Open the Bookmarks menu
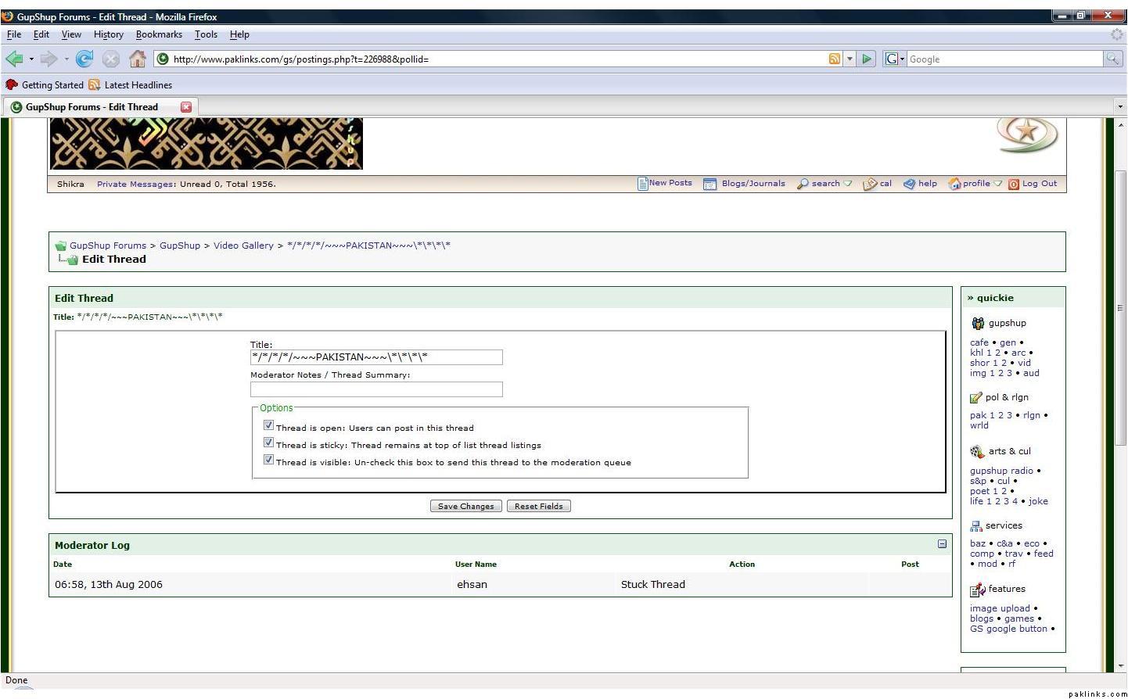1128x699 pixels. click(159, 34)
